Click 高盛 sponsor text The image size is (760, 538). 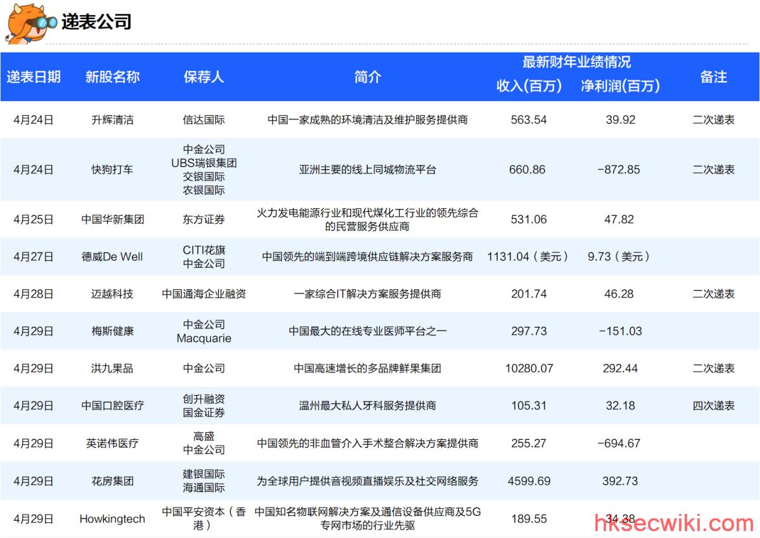click(x=204, y=436)
